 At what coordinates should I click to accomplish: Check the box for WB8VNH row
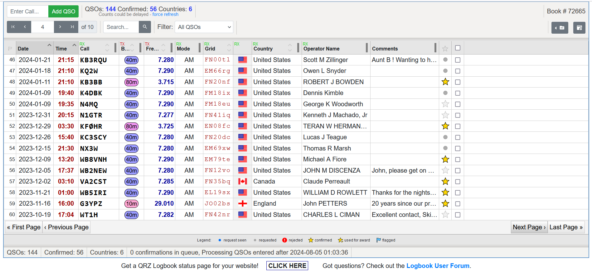coord(458,160)
